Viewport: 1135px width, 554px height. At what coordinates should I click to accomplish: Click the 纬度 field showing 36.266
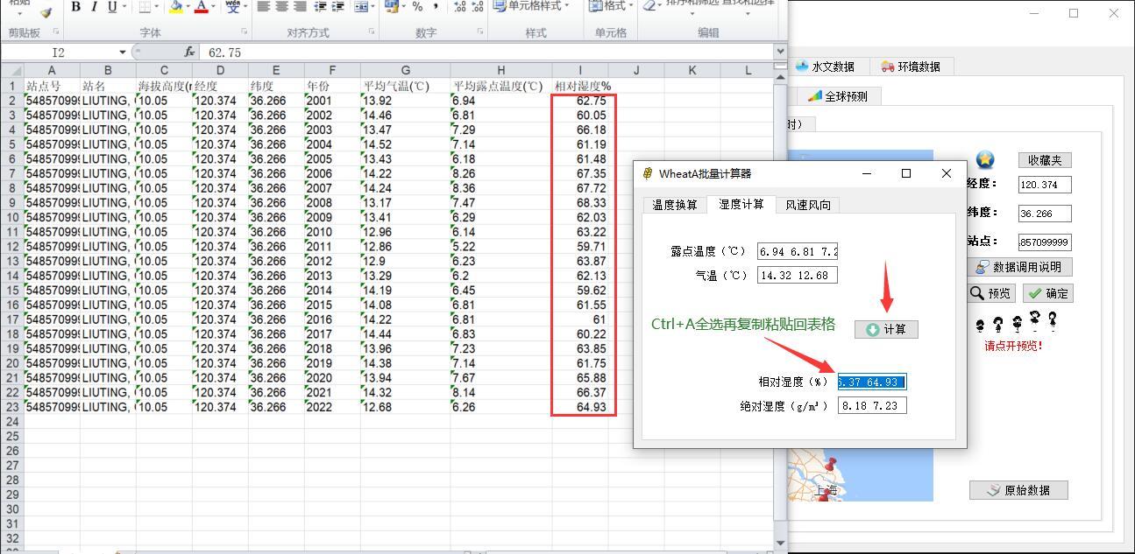tap(1045, 214)
